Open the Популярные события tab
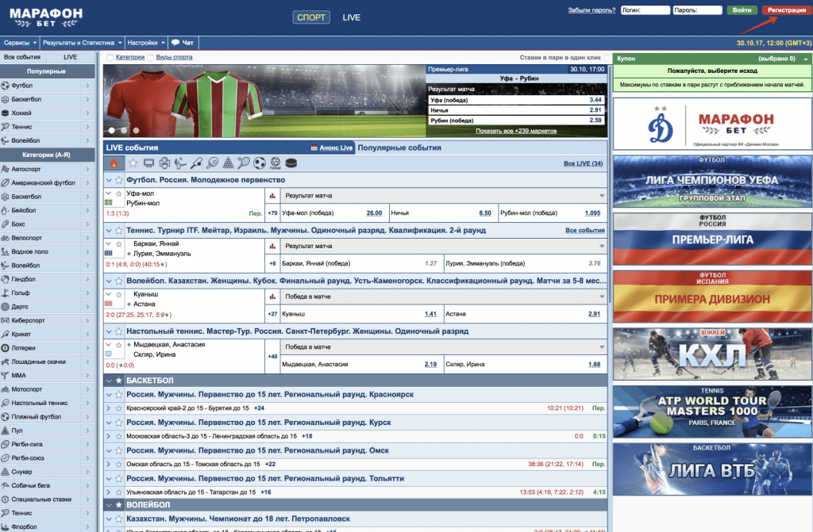Image resolution: width=813 pixels, height=532 pixels. pos(399,147)
